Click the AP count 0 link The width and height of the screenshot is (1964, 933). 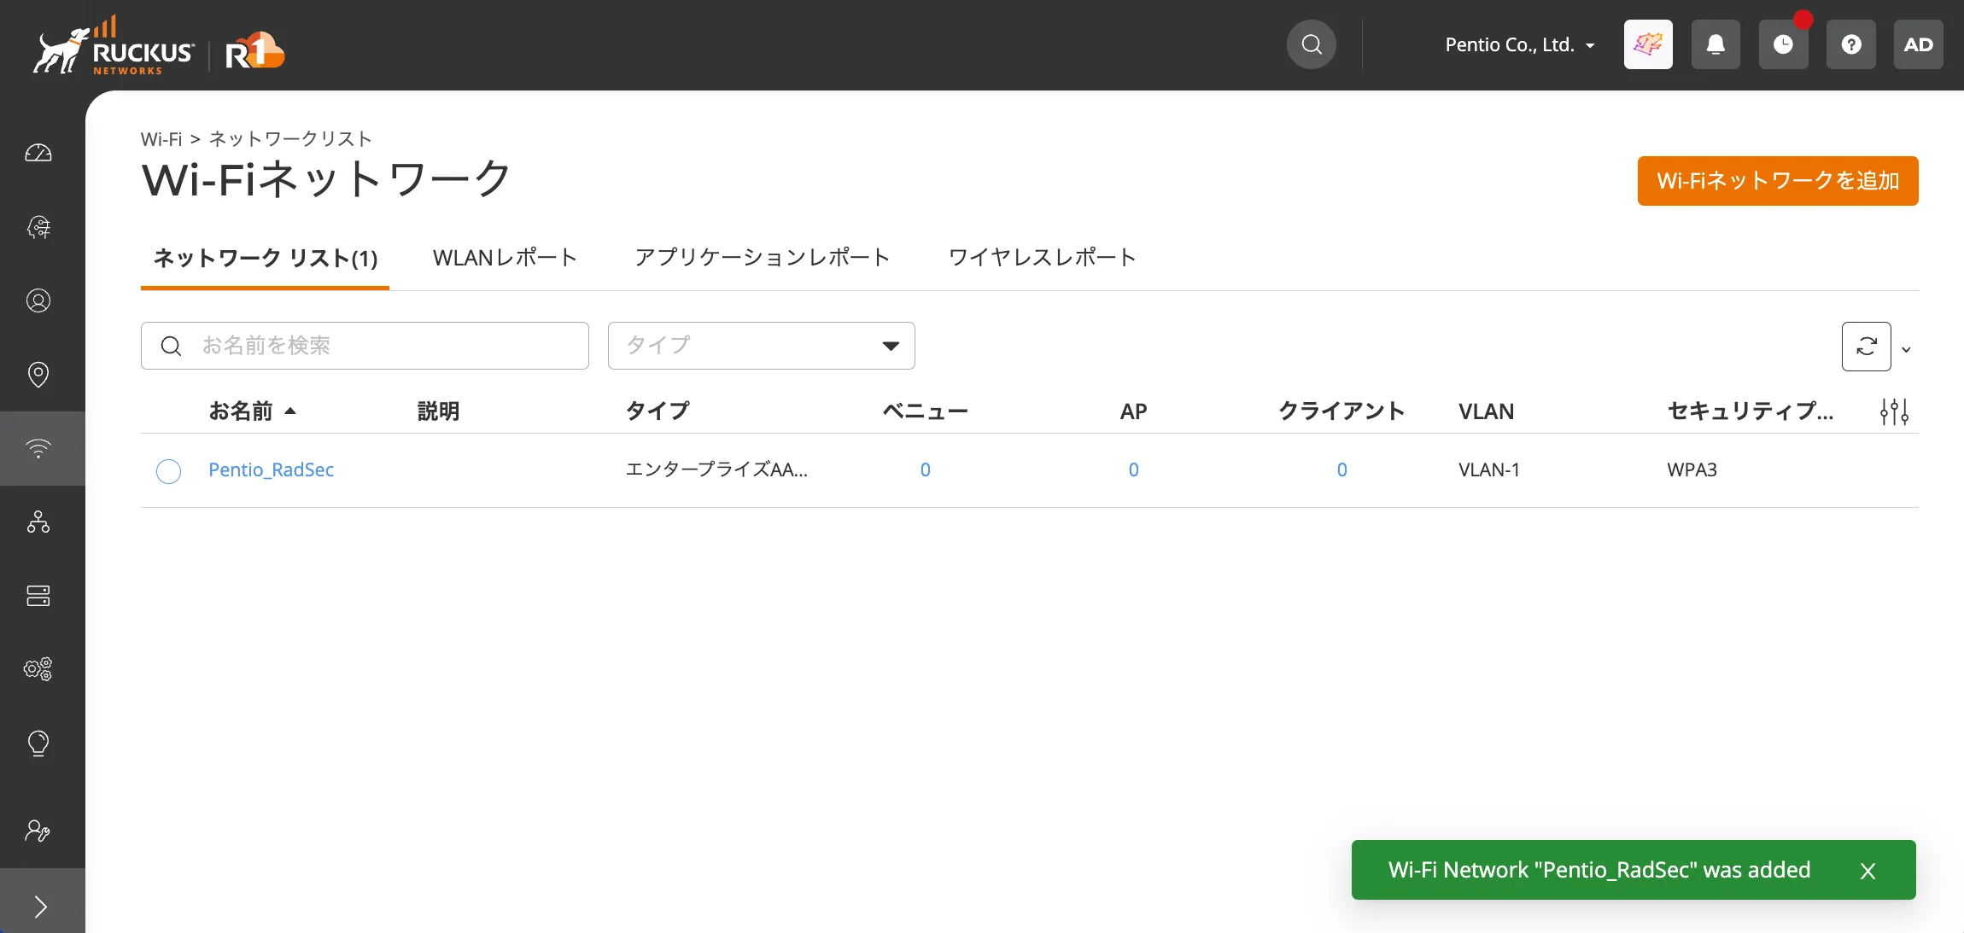pos(1133,469)
